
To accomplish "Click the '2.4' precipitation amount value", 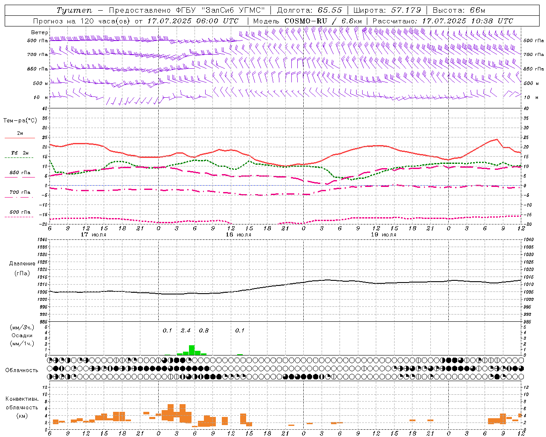I will pos(186,331).
